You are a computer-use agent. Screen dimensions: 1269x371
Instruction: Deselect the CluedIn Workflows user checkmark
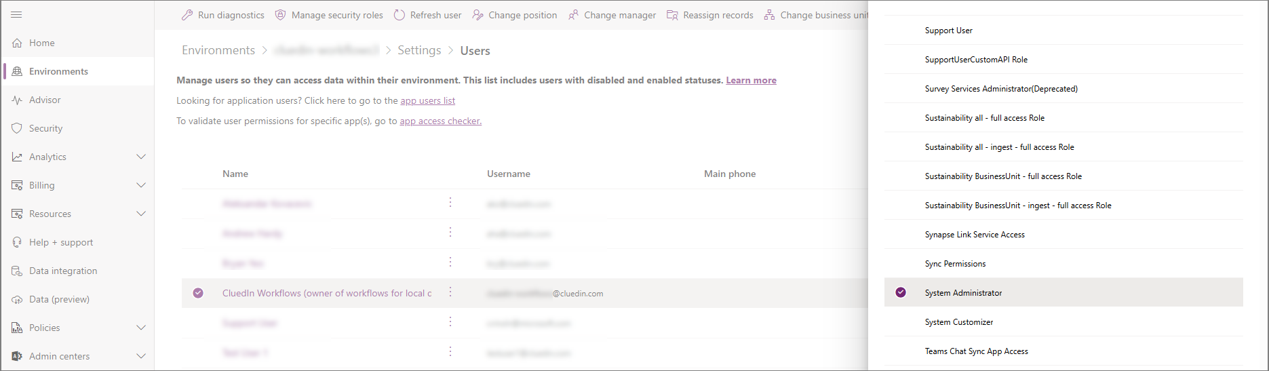click(198, 293)
